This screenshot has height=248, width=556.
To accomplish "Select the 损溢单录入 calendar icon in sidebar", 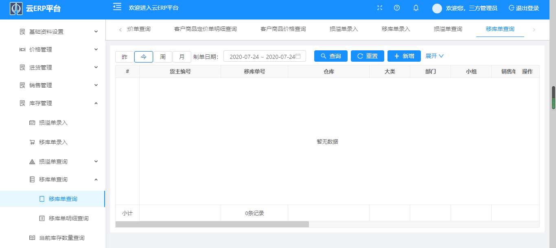I will point(32,122).
